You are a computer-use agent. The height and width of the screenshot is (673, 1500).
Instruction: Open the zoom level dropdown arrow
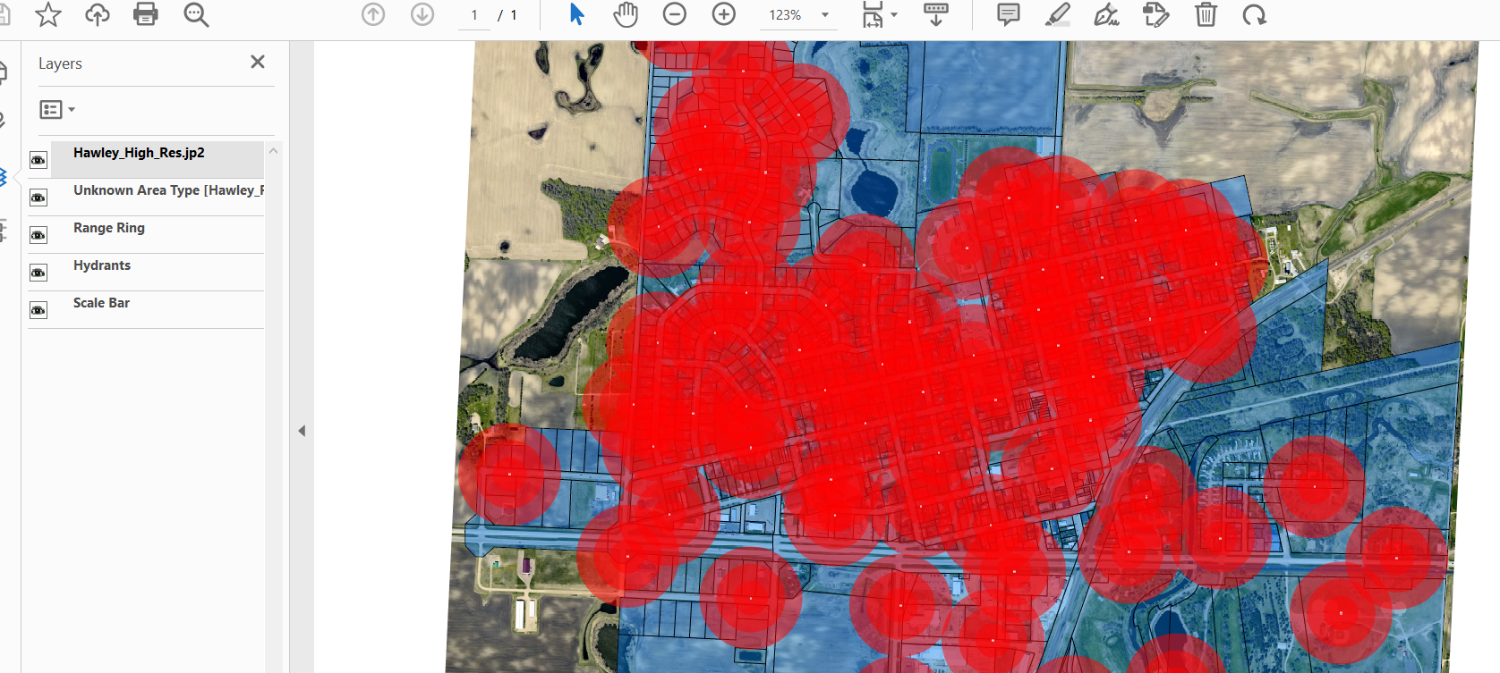point(825,15)
